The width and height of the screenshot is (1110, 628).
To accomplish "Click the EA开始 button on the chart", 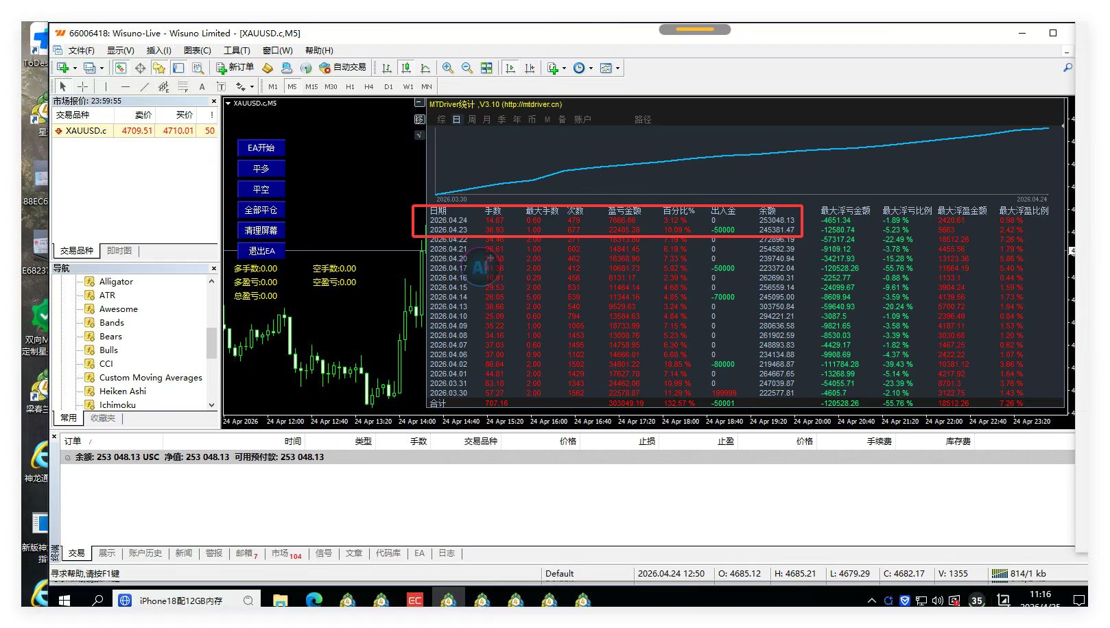I will 261,148.
